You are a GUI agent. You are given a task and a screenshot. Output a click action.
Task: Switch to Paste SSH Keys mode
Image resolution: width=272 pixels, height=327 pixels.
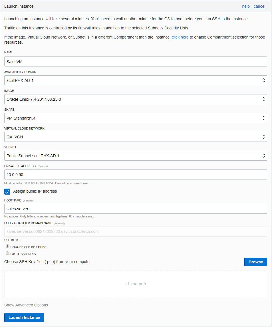(x=7, y=253)
